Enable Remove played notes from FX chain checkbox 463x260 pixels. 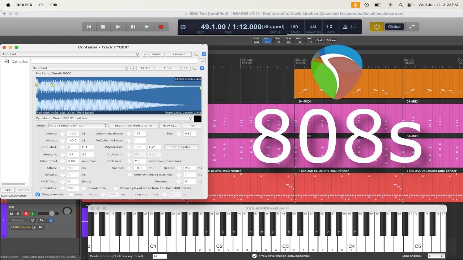[x=116, y=188]
